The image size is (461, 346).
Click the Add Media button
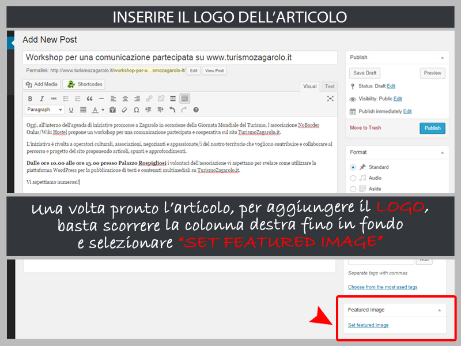(x=41, y=84)
